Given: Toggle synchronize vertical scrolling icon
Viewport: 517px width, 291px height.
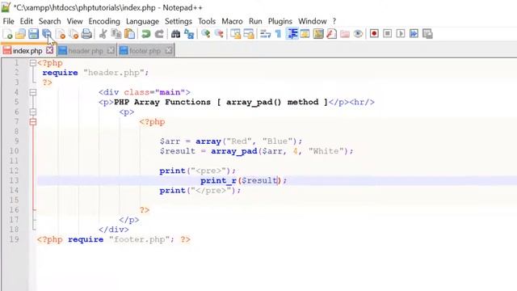Looking at the screenshot, I should pyautogui.click(x=235, y=34).
